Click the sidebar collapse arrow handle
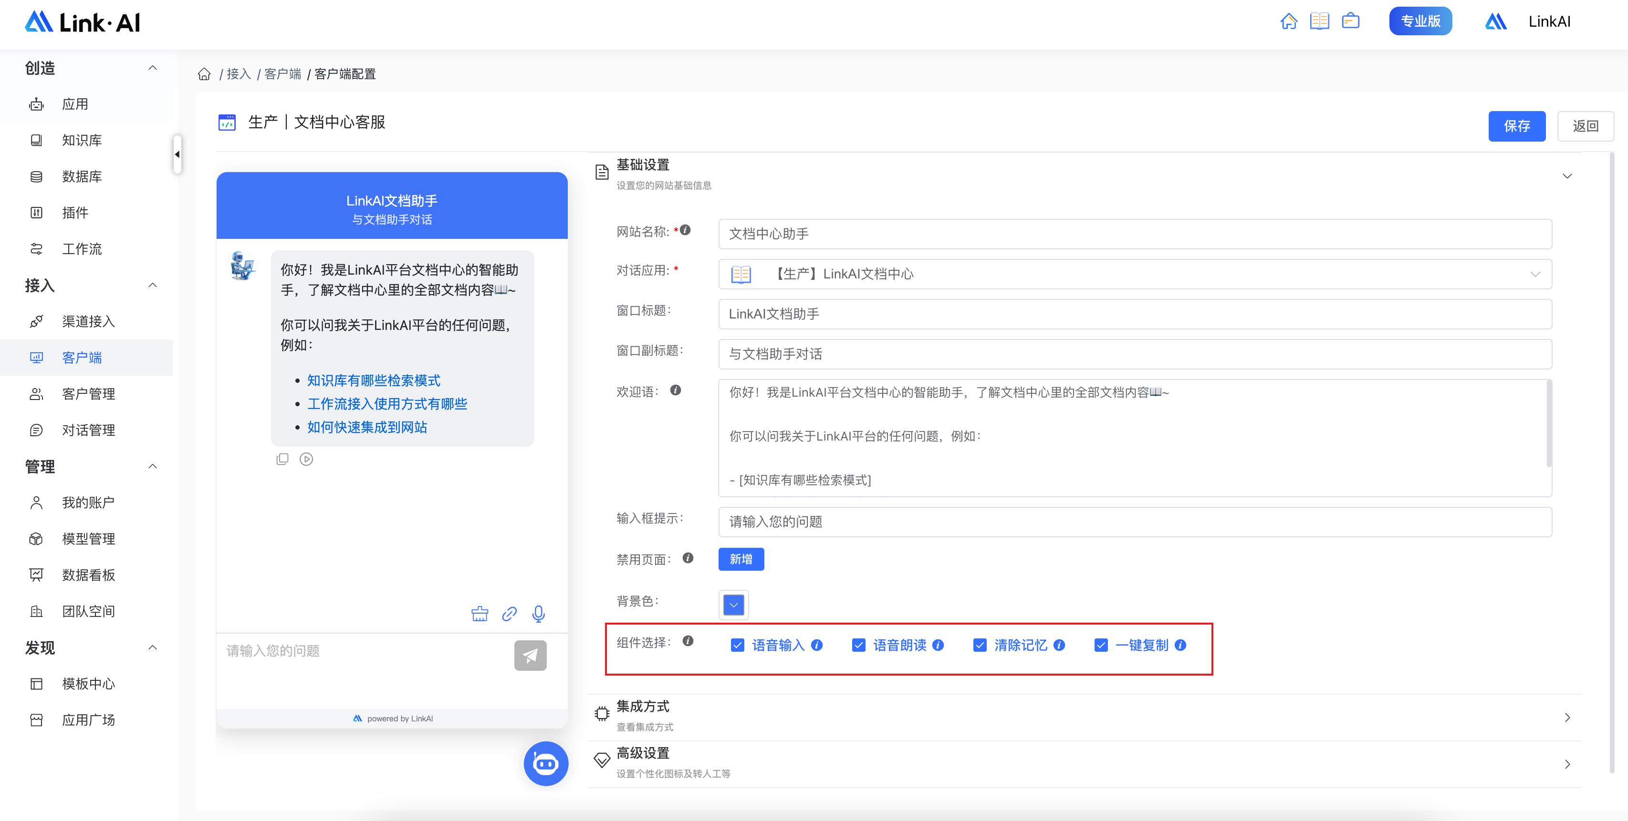 click(x=177, y=154)
